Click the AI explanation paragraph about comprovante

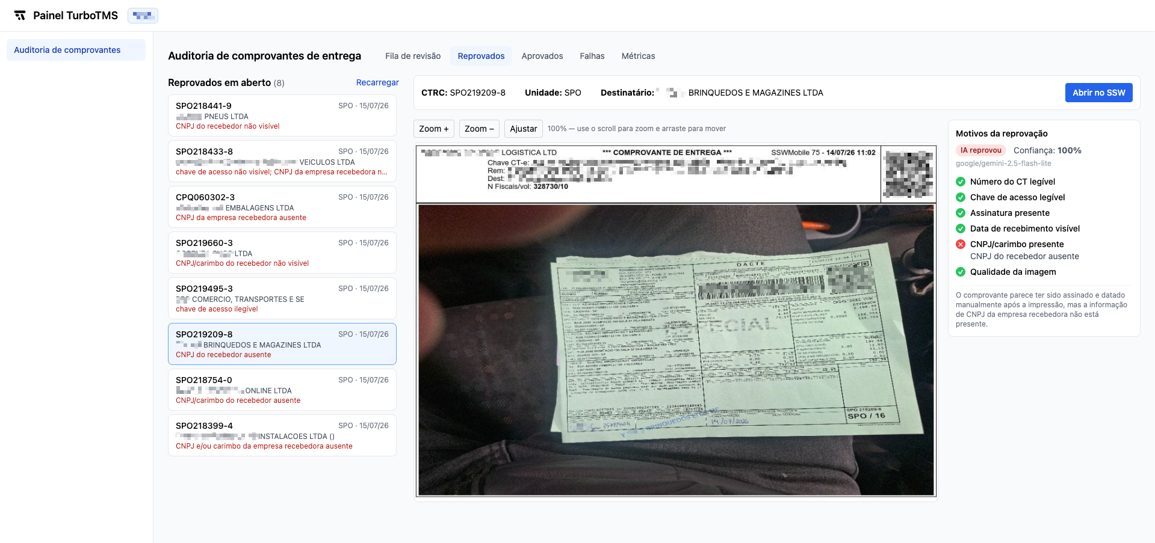point(1041,310)
